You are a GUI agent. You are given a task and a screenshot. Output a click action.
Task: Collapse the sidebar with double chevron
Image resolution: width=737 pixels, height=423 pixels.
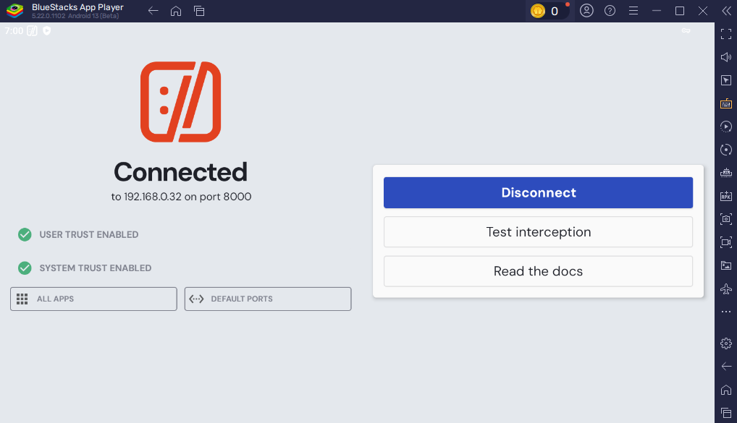click(727, 11)
